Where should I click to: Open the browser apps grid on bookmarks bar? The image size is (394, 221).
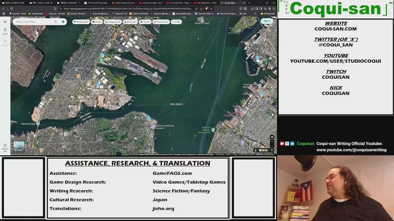[x=4, y=14]
